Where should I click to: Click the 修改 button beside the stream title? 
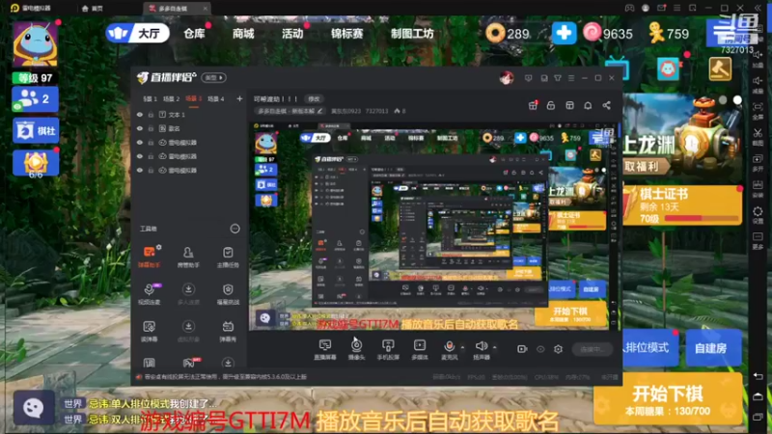click(x=314, y=99)
